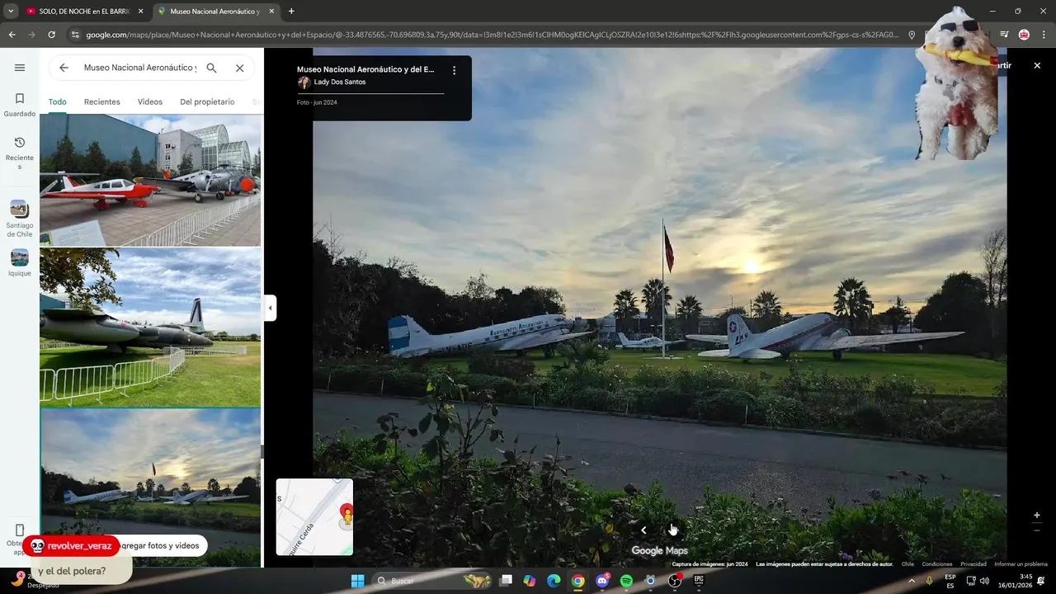Open Recientes history in sidebar
This screenshot has height=594, width=1056.
(x=20, y=153)
